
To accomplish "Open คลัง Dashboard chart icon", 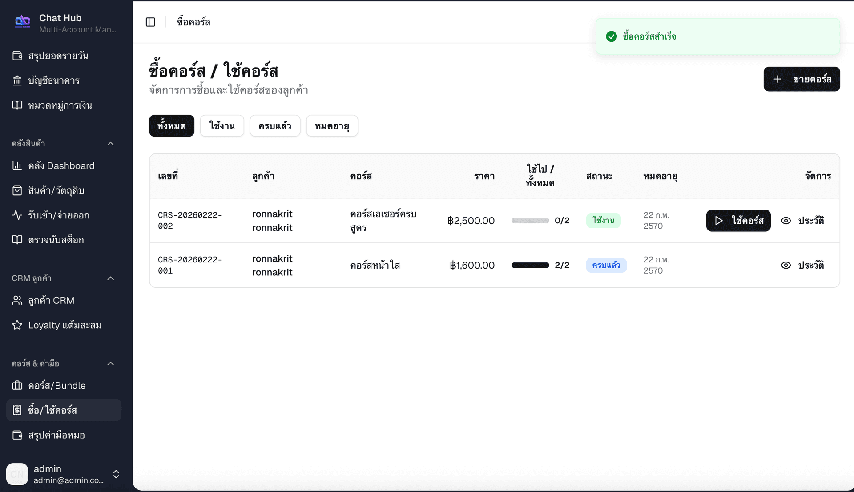I will point(17,165).
